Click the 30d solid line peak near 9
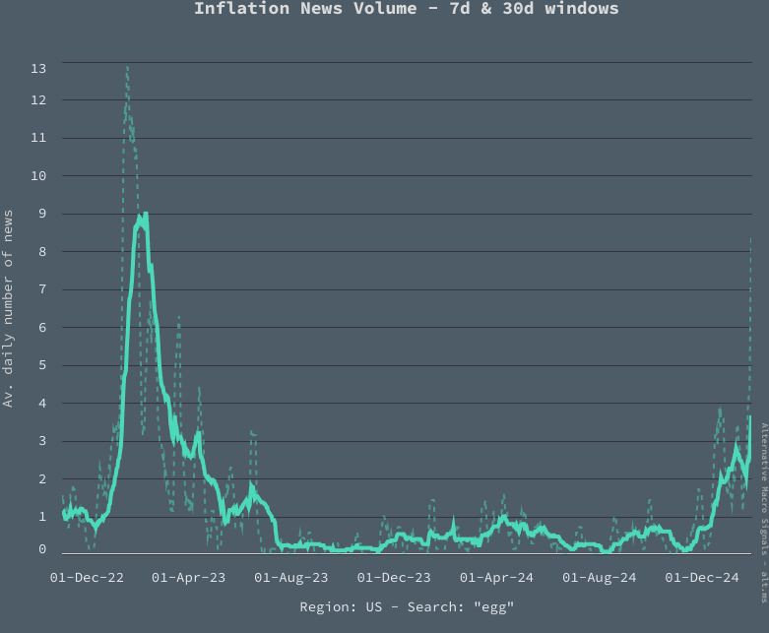 (145, 215)
